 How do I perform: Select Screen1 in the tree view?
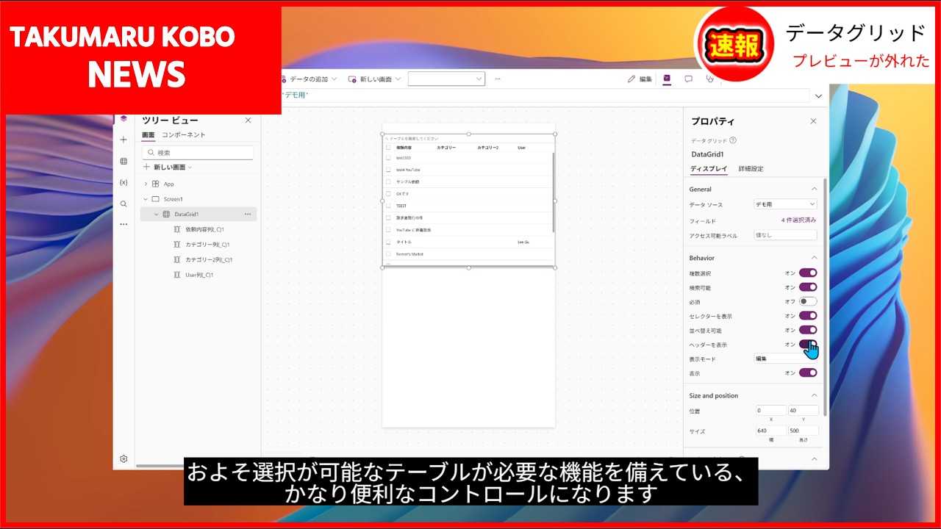pyautogui.click(x=173, y=199)
